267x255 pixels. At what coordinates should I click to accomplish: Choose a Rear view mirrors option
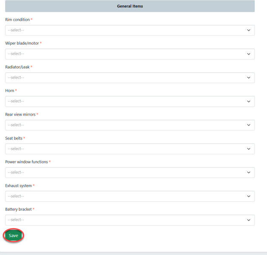point(130,125)
